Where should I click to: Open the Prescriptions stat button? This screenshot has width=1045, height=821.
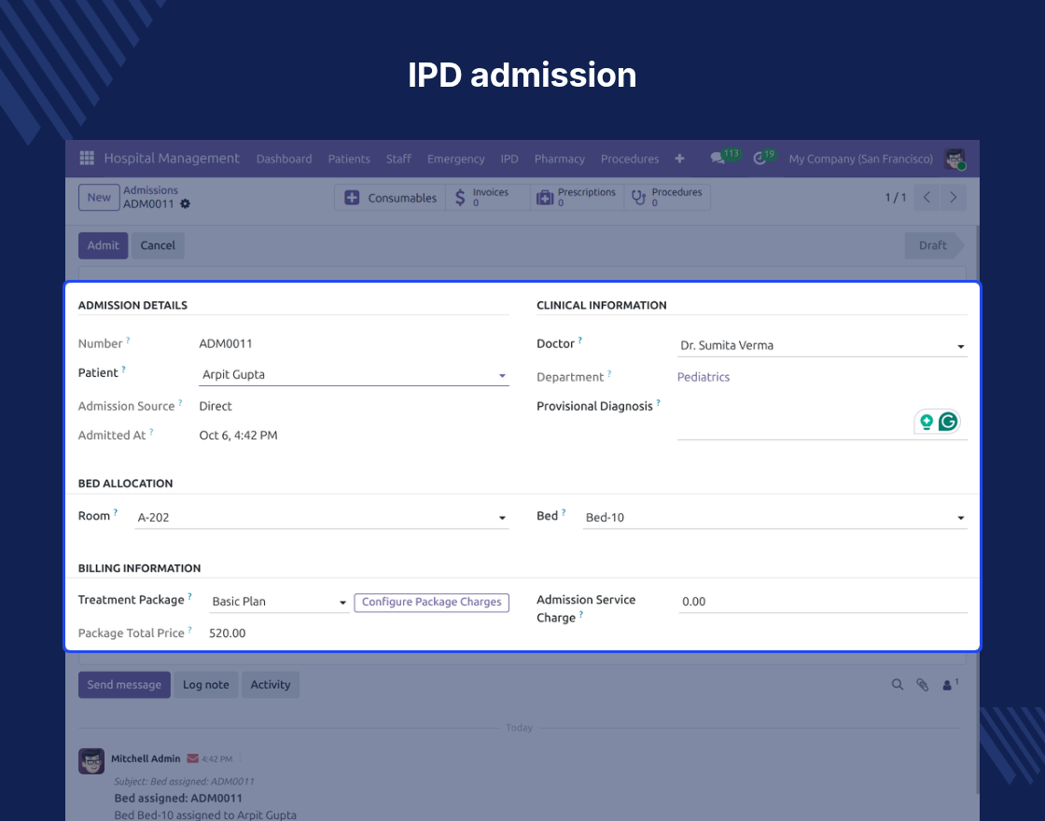click(578, 197)
